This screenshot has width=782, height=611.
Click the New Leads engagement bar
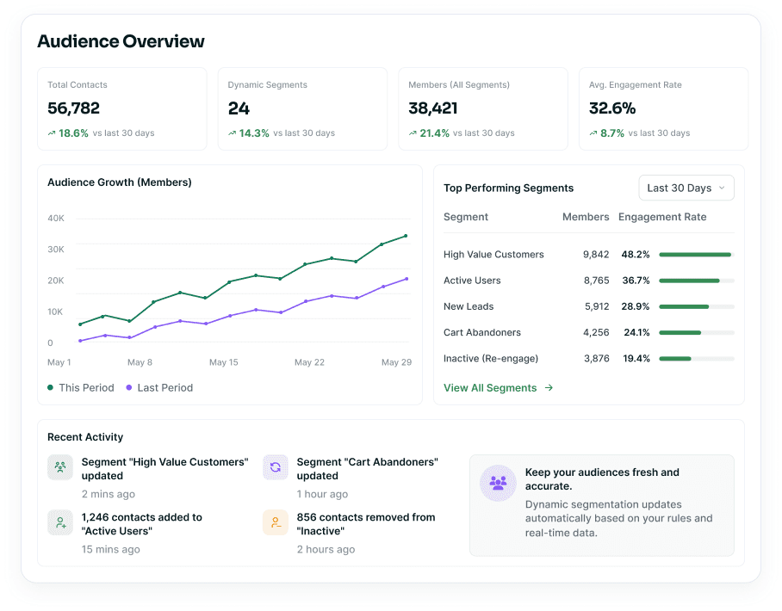pos(696,306)
